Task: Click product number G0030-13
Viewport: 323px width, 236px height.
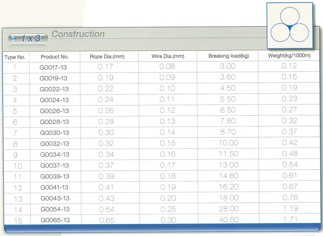Action: click(x=54, y=133)
